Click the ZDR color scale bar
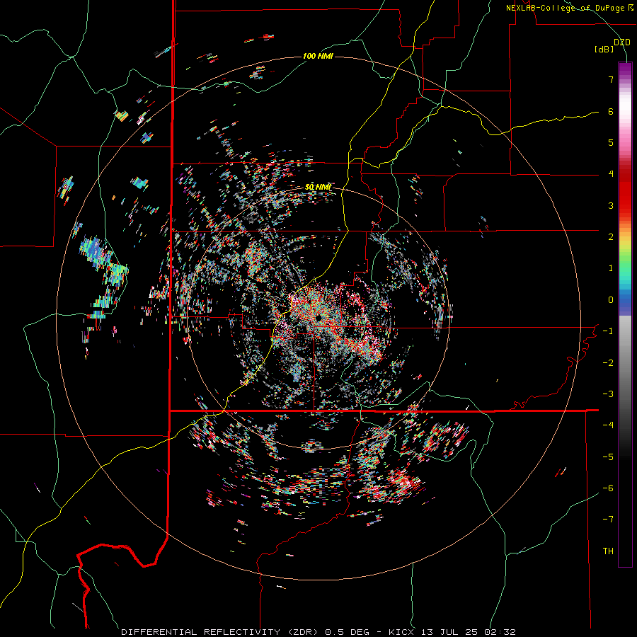 click(x=625, y=314)
